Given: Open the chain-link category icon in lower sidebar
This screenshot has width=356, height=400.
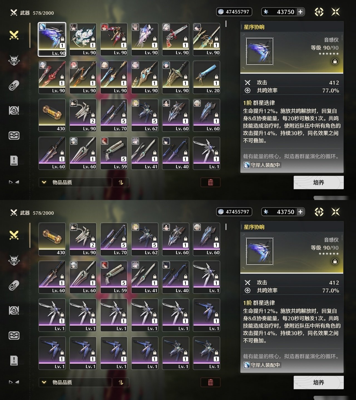Looking at the screenshot, I should point(14,285).
